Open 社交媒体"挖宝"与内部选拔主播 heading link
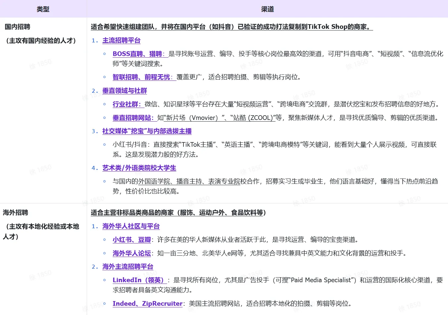The height and width of the screenshot is (315, 448). click(x=147, y=131)
